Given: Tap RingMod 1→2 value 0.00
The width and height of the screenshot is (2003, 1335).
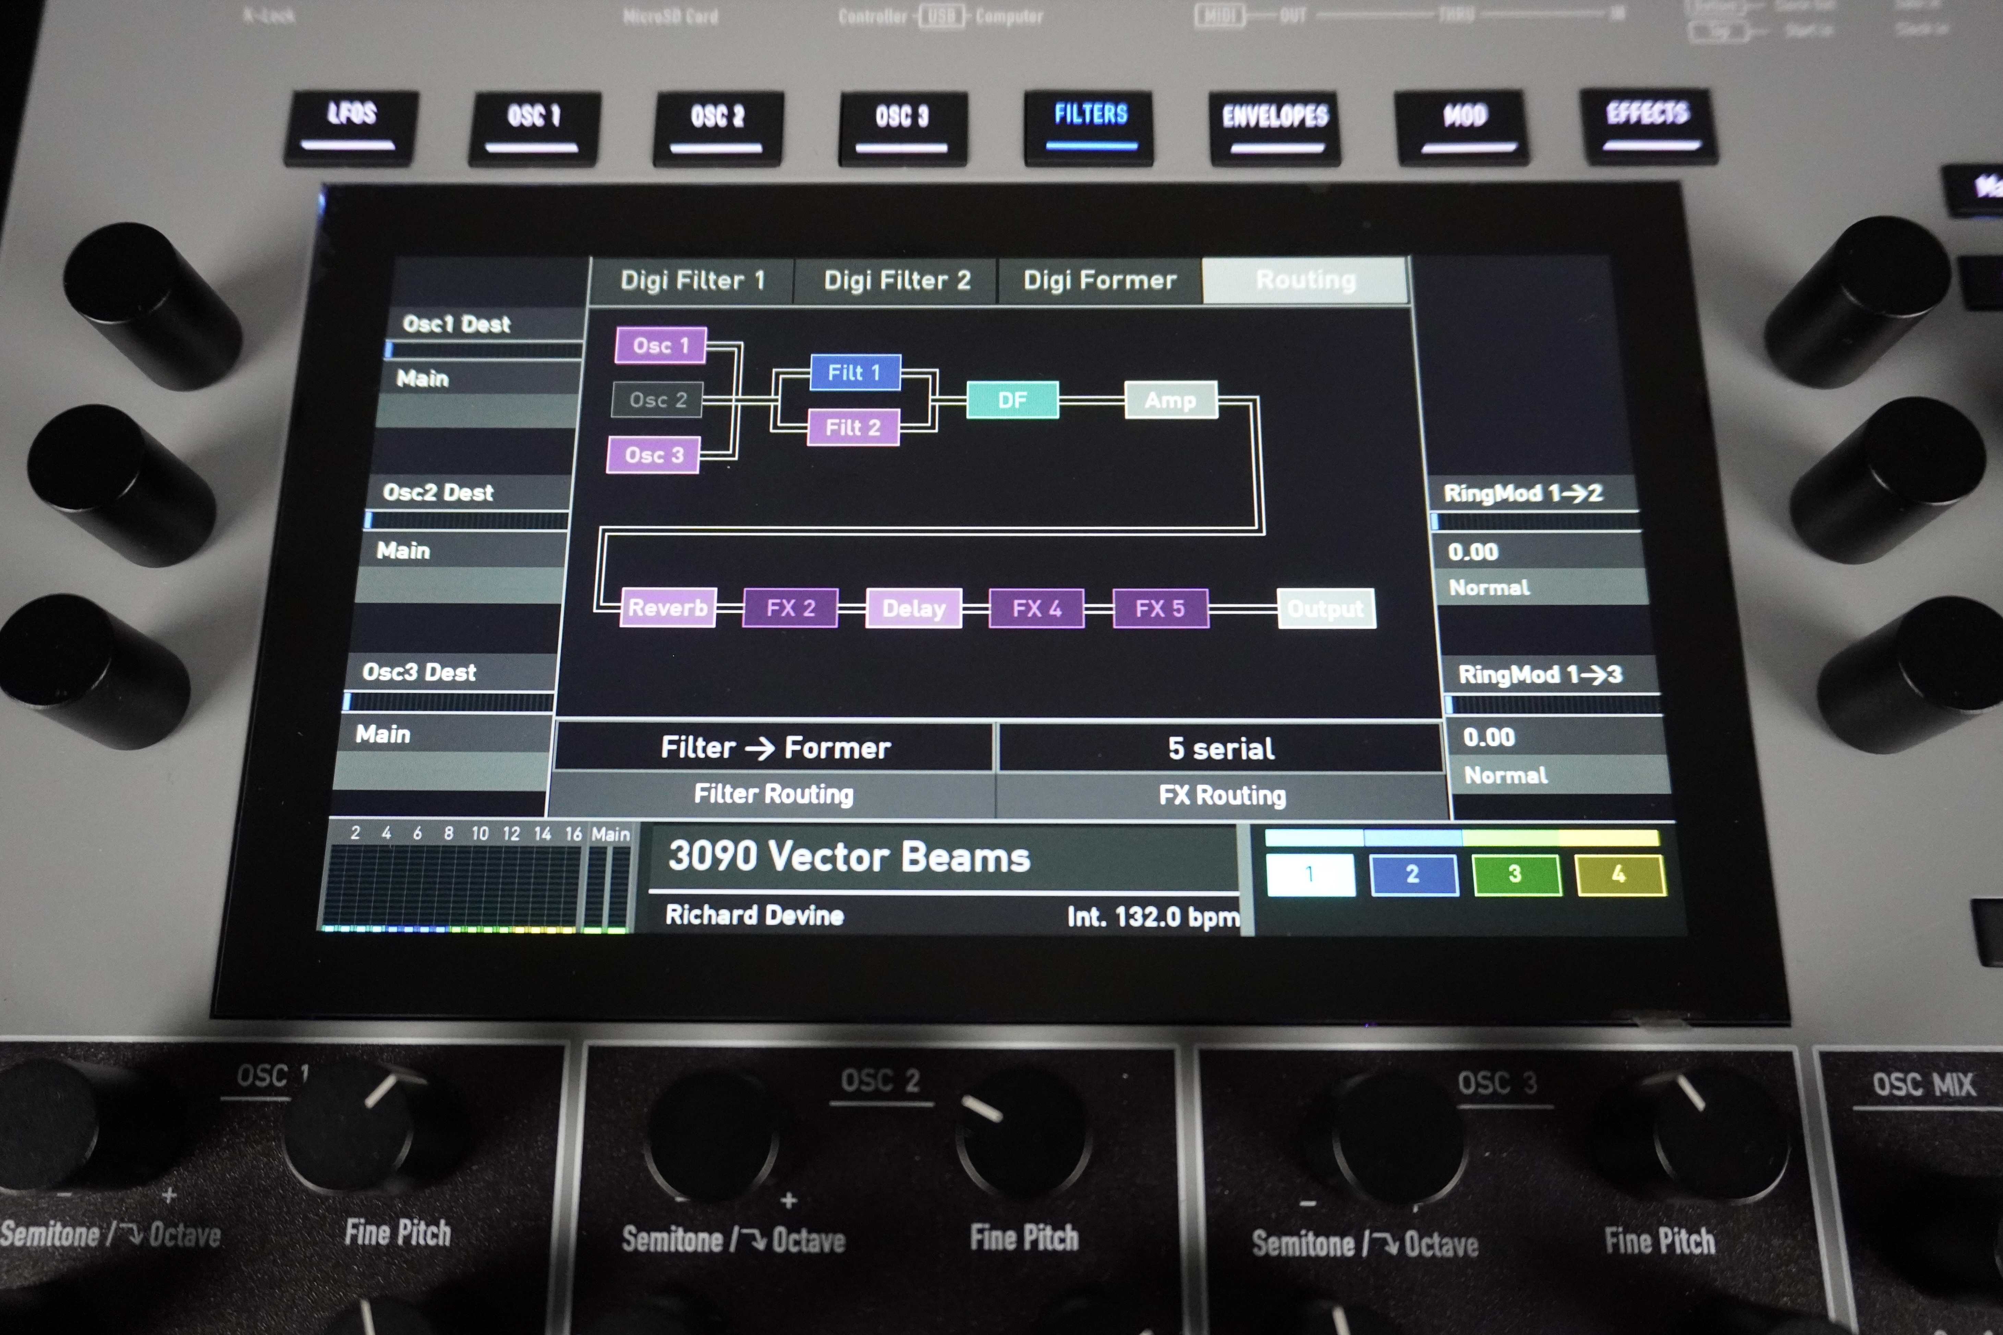Looking at the screenshot, I should [1473, 552].
